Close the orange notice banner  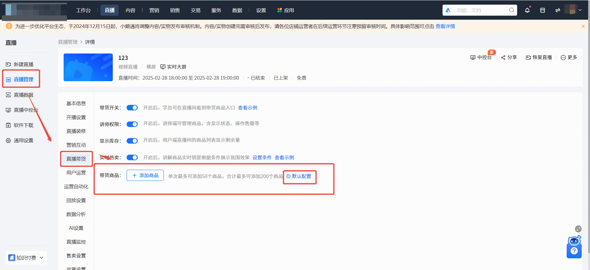[x=583, y=26]
